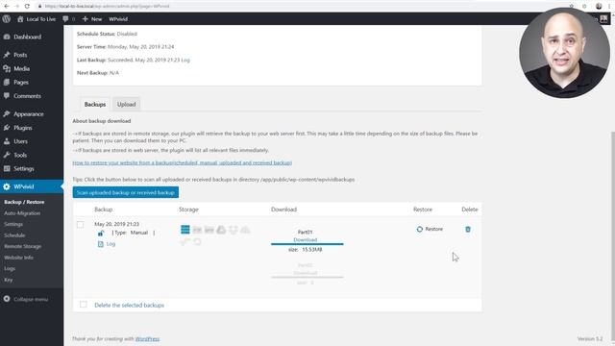Screen dimensions: 615x346
Task: Click the Part01 download progress bar
Action: tap(307, 244)
